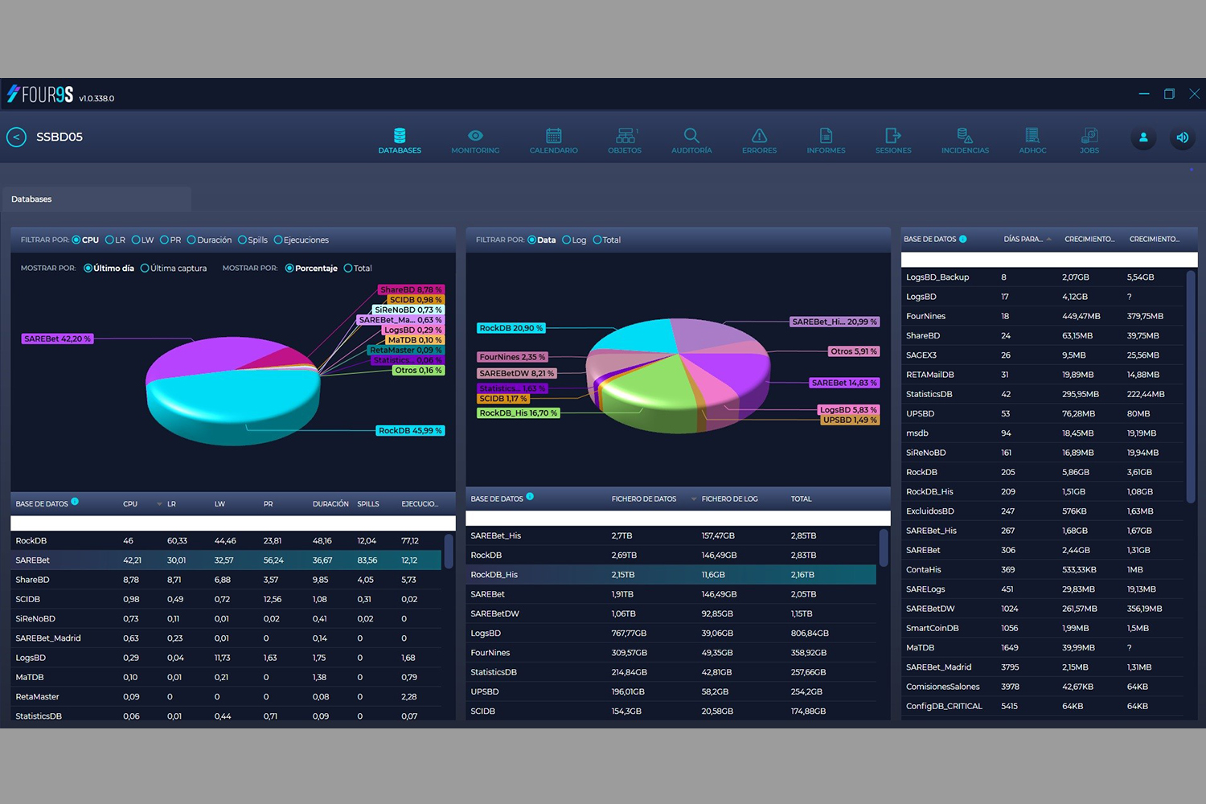Open Incidencias icon

click(x=965, y=135)
